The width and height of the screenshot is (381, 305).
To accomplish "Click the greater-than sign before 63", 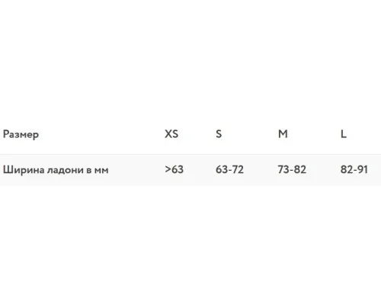I will click(168, 169).
